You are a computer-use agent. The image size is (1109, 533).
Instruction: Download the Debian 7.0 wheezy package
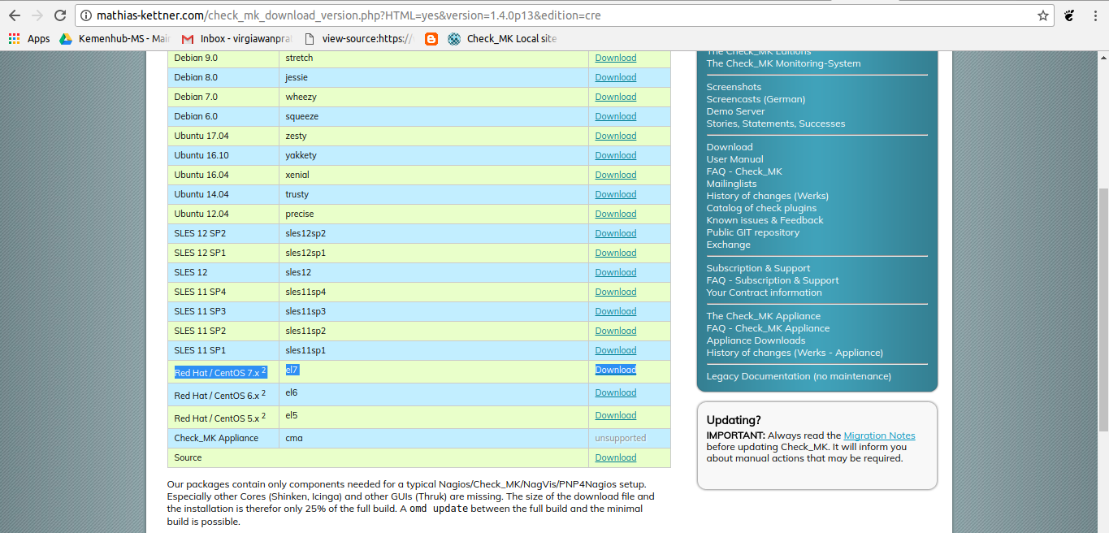[615, 97]
